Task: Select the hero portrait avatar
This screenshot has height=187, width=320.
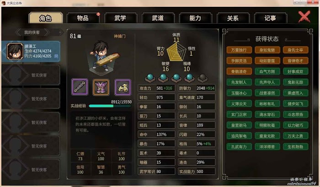Action: (x=15, y=51)
